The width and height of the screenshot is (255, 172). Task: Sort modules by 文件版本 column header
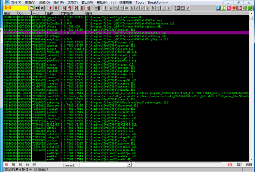coord(72,13)
